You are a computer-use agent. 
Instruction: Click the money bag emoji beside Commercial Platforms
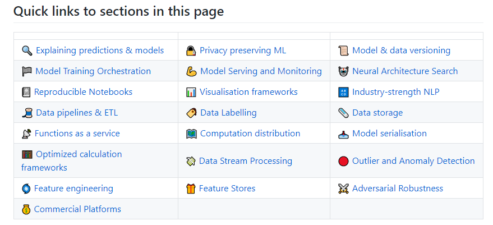tap(26, 210)
